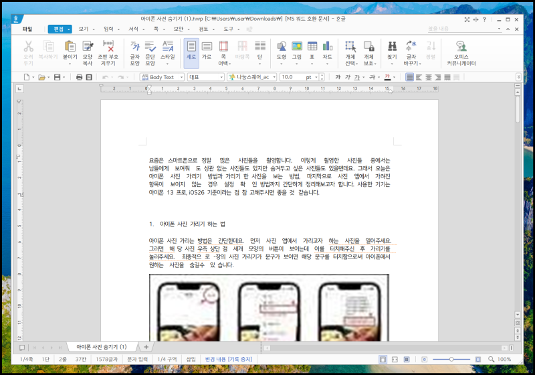Click the 찾을 내용 search field
The height and width of the screenshot is (375, 535).
(x=461, y=29)
